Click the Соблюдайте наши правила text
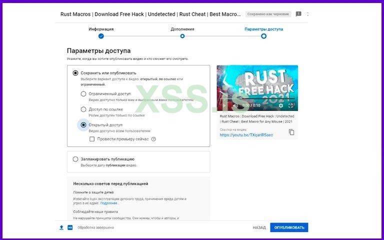 (x=95, y=211)
